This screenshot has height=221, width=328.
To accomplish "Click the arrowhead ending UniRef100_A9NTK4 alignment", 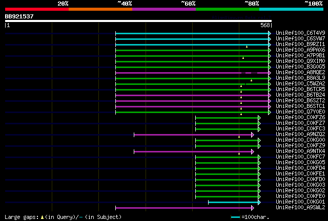I will click(x=253, y=152).
